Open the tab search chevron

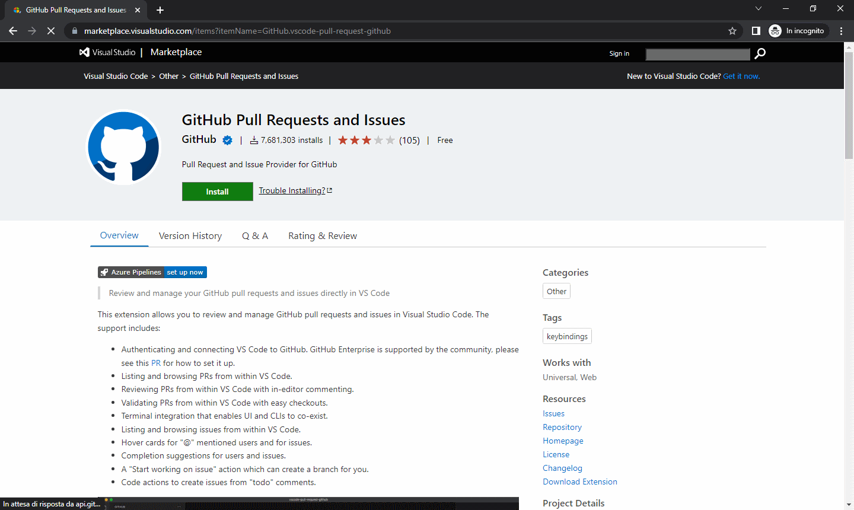(759, 8)
